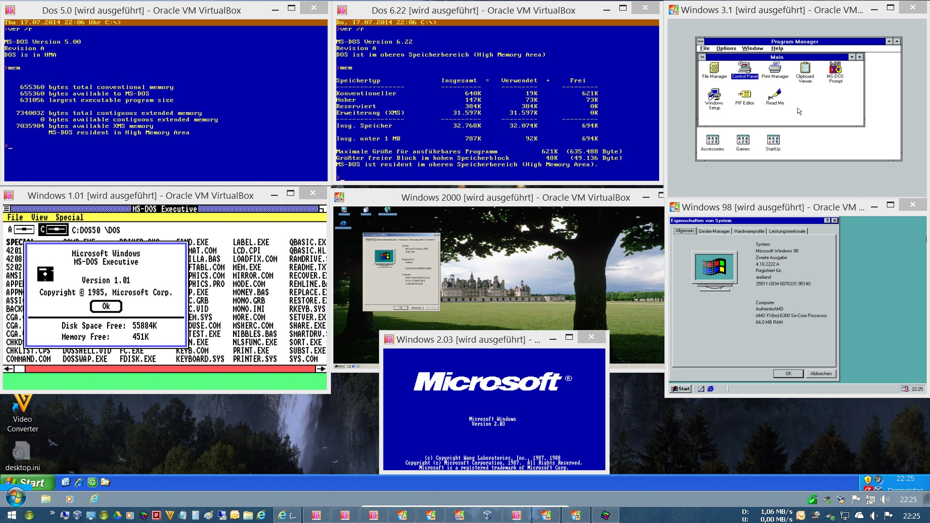Open the Accessories program group
Image resolution: width=930 pixels, height=523 pixels.
[712, 143]
